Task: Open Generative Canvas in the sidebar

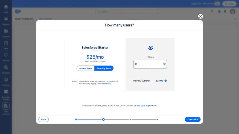Action: 6,95
